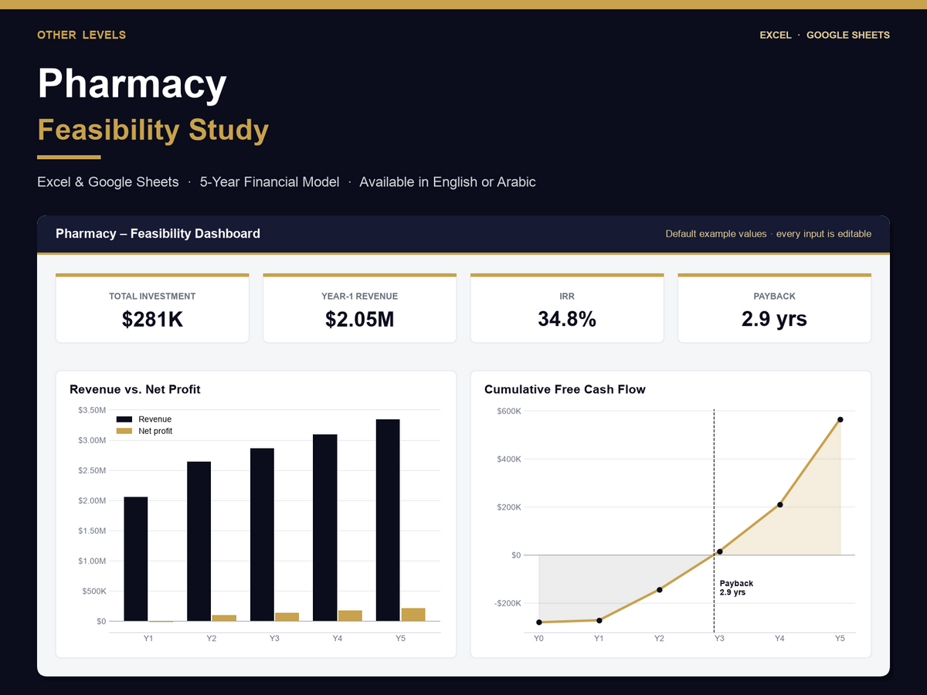The height and width of the screenshot is (695, 927).
Task: Click the 'Payback 2.9 yrs' chart annotation
Action: [x=736, y=588]
